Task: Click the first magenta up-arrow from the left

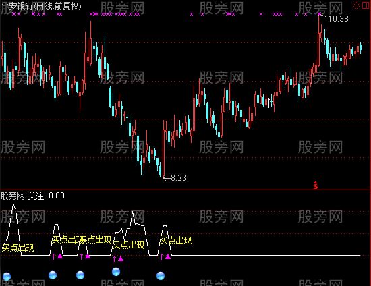Action: pyautogui.click(x=54, y=256)
